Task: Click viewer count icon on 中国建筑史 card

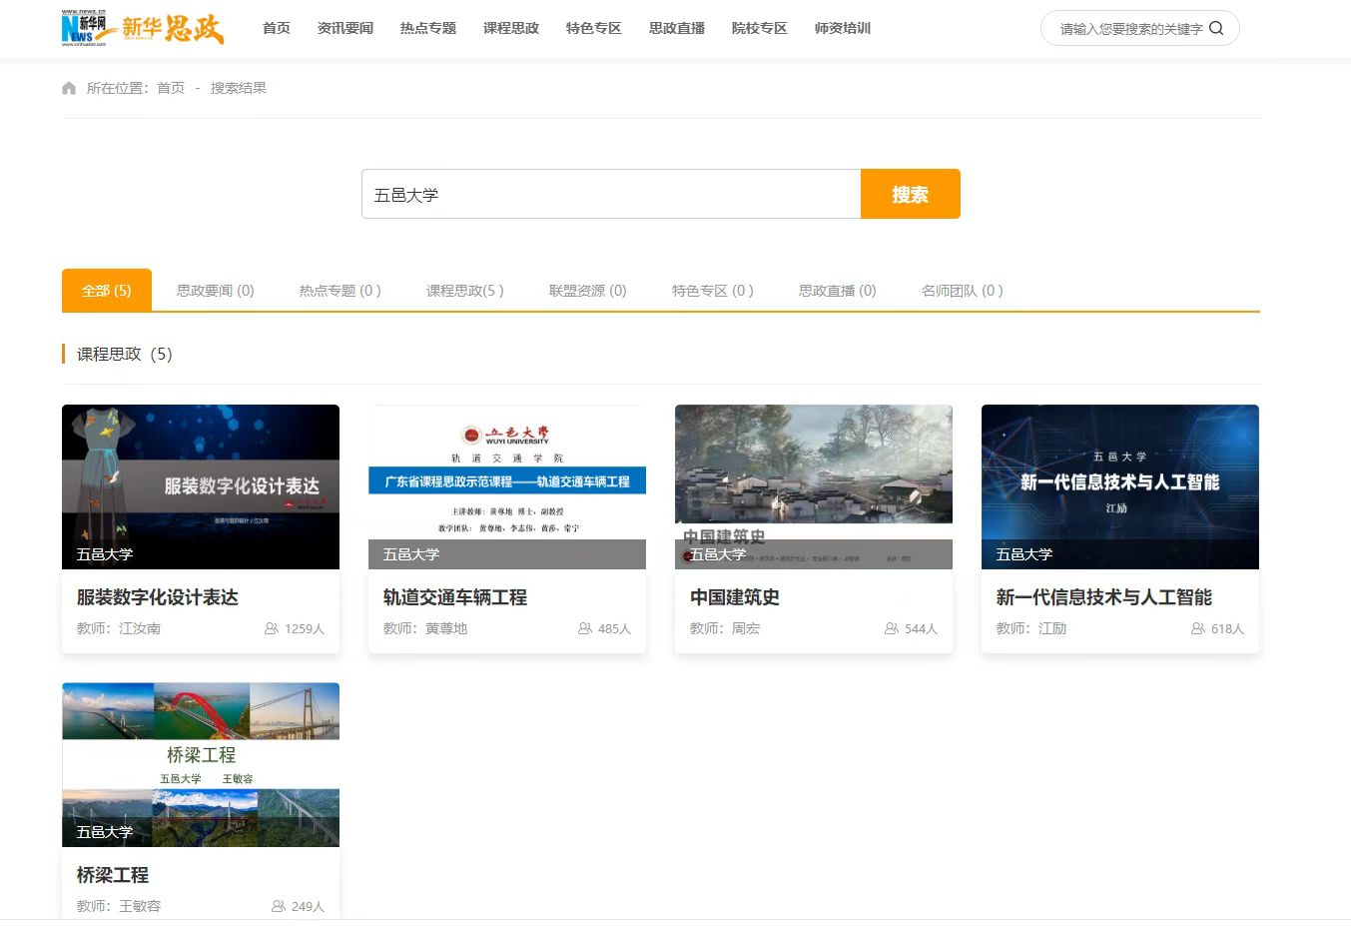Action: coord(892,628)
